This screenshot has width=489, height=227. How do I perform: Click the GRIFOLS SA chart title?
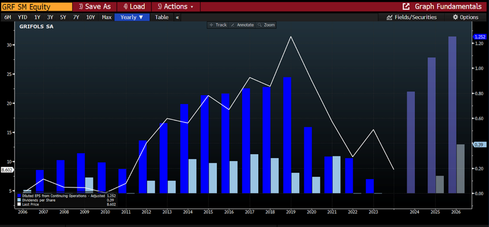point(36,27)
